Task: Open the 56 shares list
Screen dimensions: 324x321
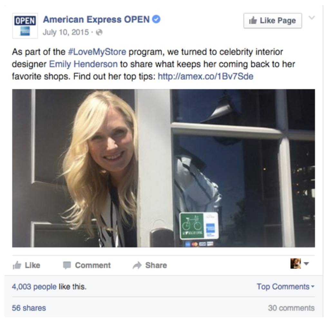Action: [x=29, y=308]
